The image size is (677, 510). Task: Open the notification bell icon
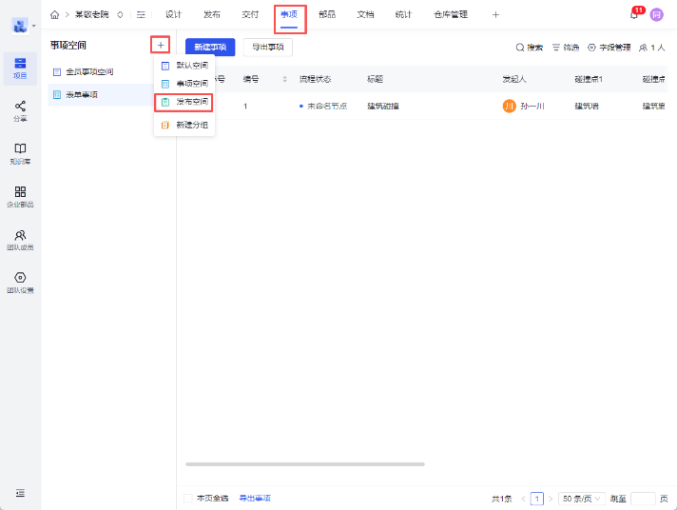coord(634,14)
